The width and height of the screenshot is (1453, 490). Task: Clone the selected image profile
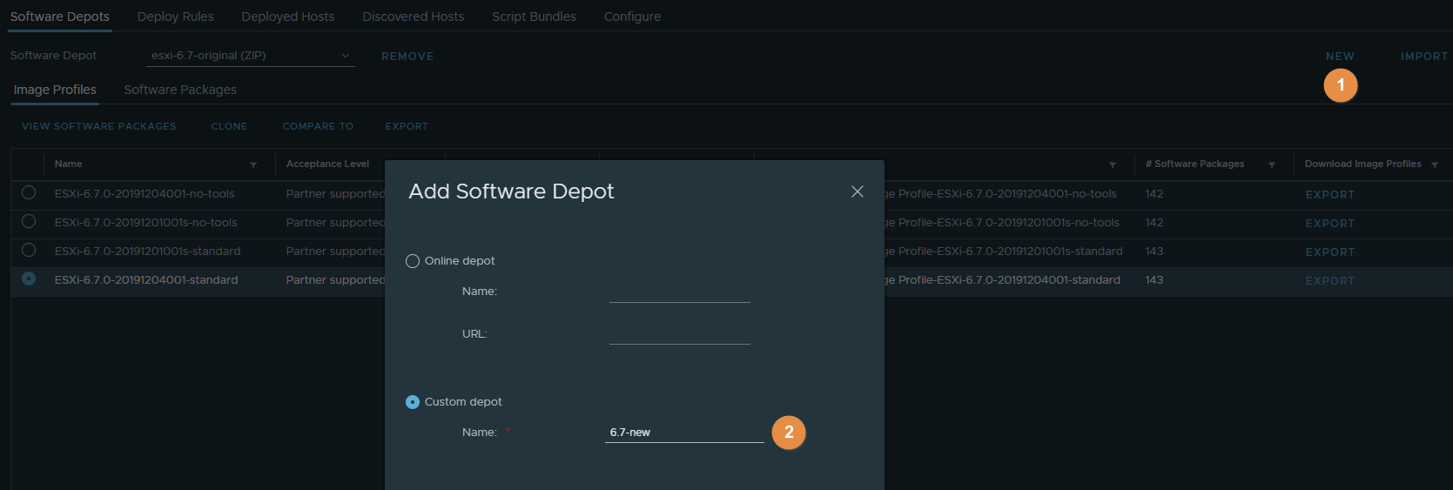coord(229,126)
